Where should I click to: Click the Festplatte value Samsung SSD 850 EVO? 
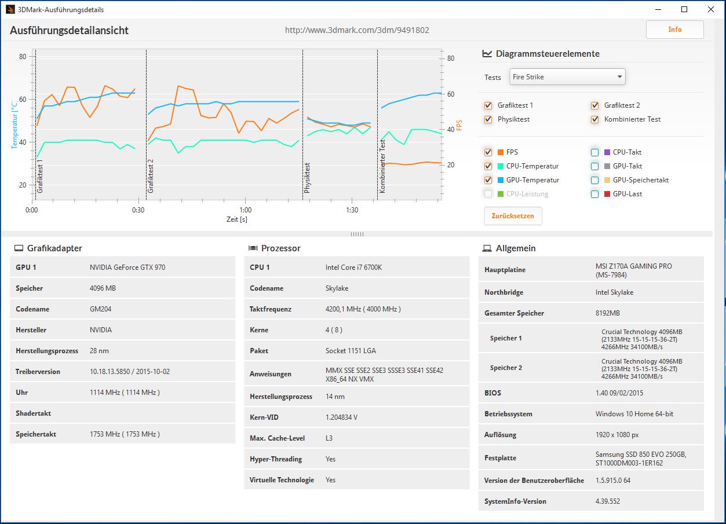click(x=641, y=458)
